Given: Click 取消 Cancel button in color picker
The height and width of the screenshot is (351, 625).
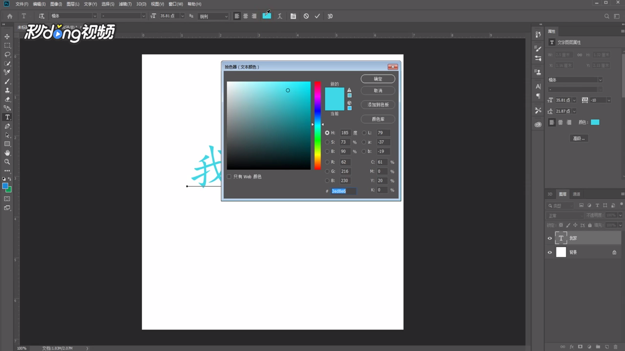Looking at the screenshot, I should pyautogui.click(x=378, y=91).
